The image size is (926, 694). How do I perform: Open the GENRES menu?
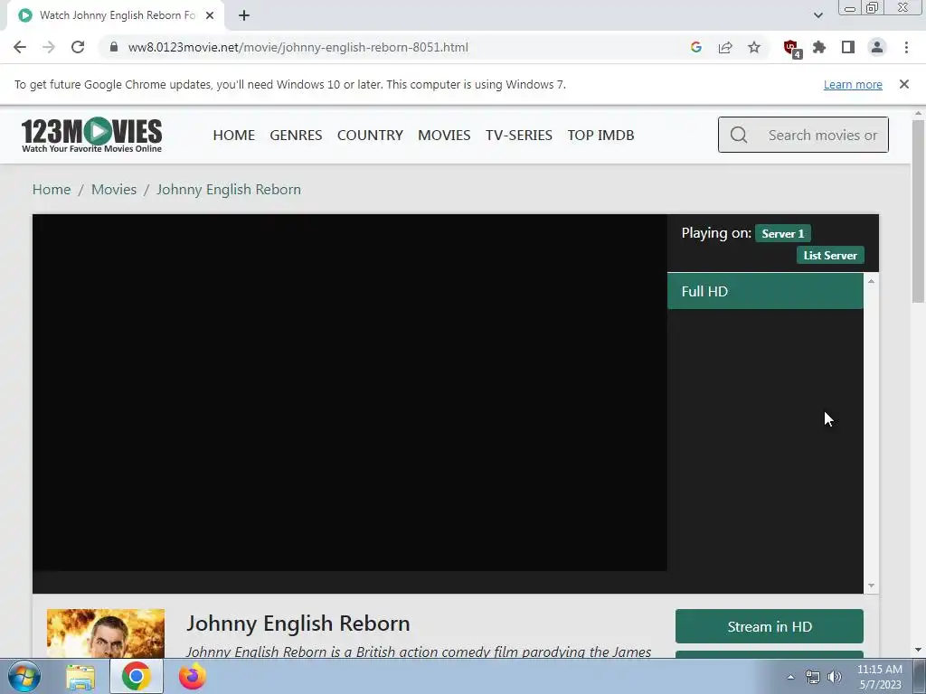point(296,136)
